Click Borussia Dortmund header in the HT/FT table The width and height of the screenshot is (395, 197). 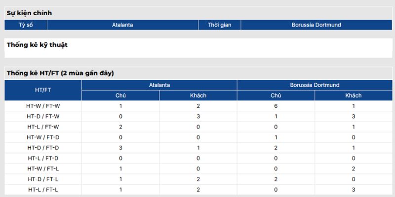tap(315, 85)
